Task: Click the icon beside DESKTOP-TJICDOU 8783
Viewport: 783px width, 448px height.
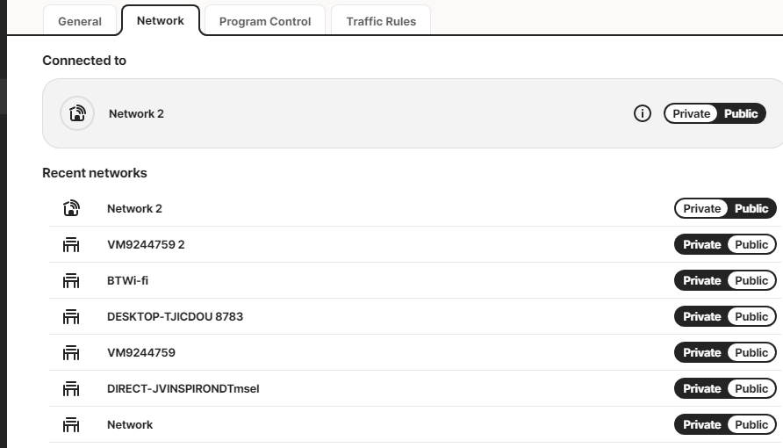Action: click(71, 317)
